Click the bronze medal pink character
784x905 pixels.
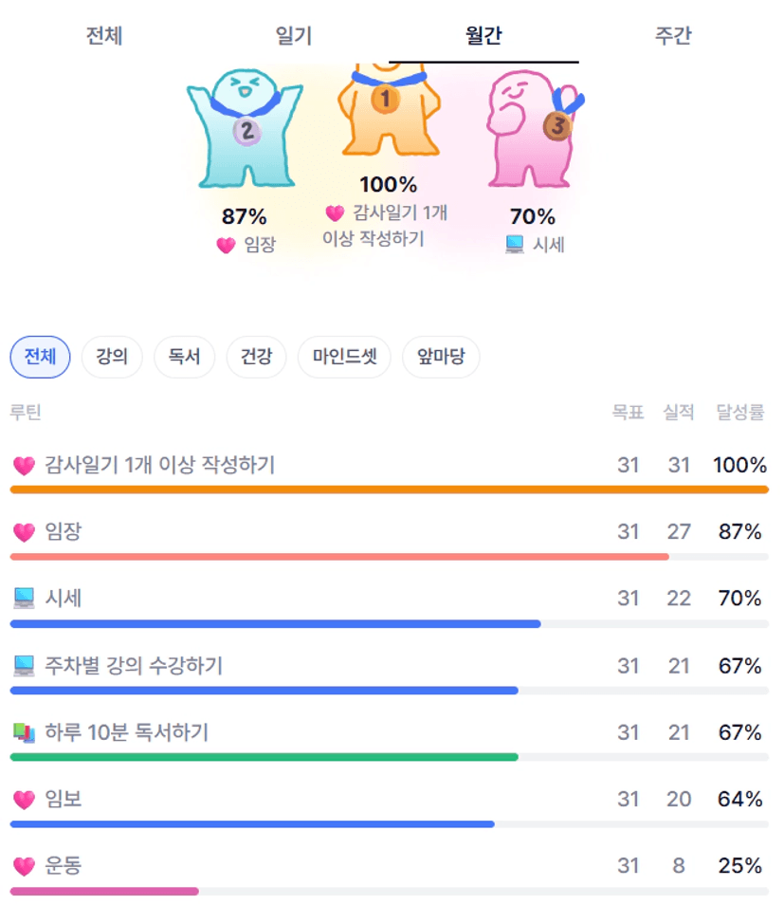pyautogui.click(x=529, y=130)
